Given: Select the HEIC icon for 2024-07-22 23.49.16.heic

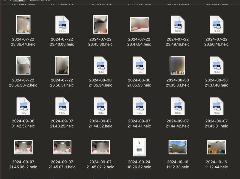Looking at the screenshot, I should pos(178,25).
